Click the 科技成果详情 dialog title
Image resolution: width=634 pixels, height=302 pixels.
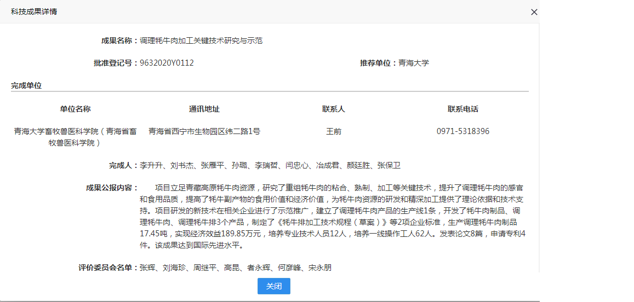(34, 11)
